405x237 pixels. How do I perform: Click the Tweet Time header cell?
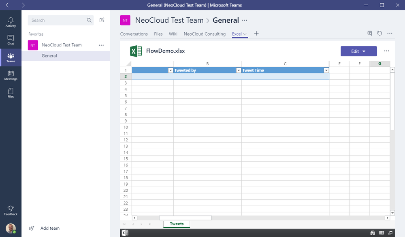(x=285, y=70)
